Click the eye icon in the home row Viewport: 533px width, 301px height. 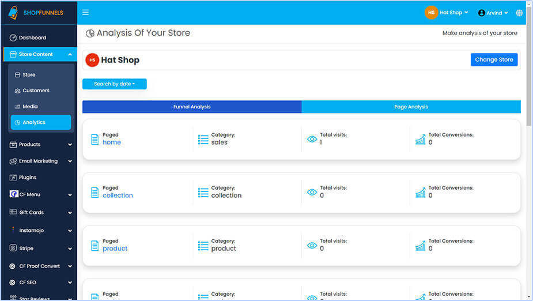click(x=312, y=140)
